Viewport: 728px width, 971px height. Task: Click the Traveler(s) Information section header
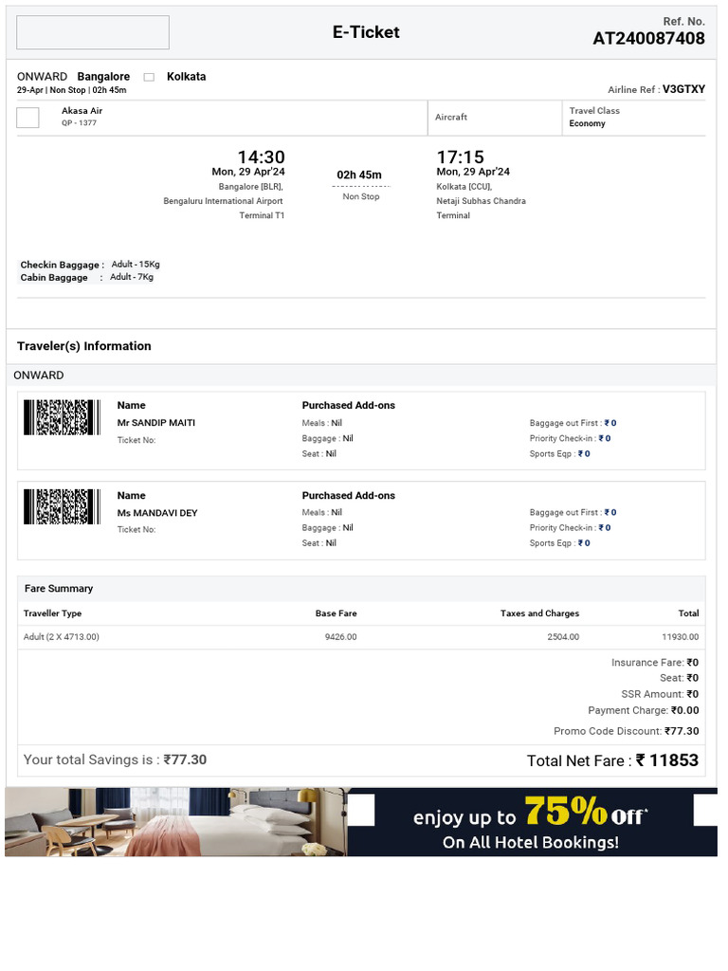[84, 346]
